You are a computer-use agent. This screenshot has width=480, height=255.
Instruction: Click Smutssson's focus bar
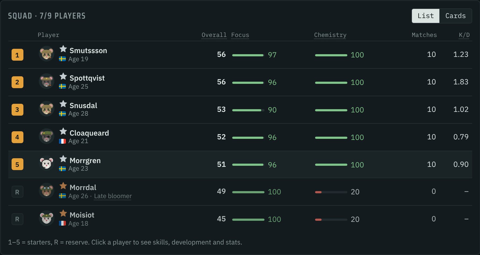coord(248,55)
